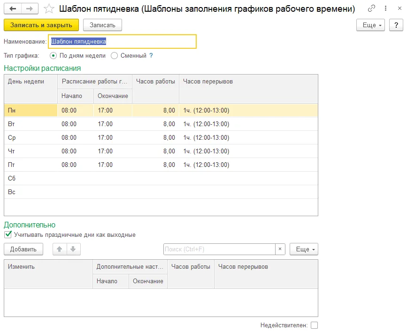The image size is (407, 332).
Task: Click Начало header in schedule settings table
Action: click(x=76, y=96)
